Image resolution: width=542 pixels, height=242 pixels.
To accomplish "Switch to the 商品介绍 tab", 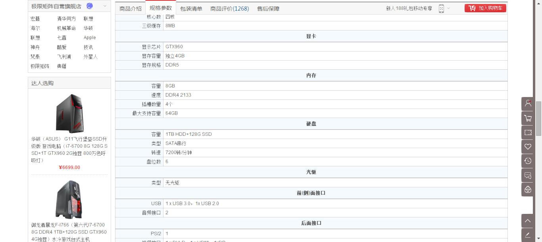I will (x=130, y=8).
